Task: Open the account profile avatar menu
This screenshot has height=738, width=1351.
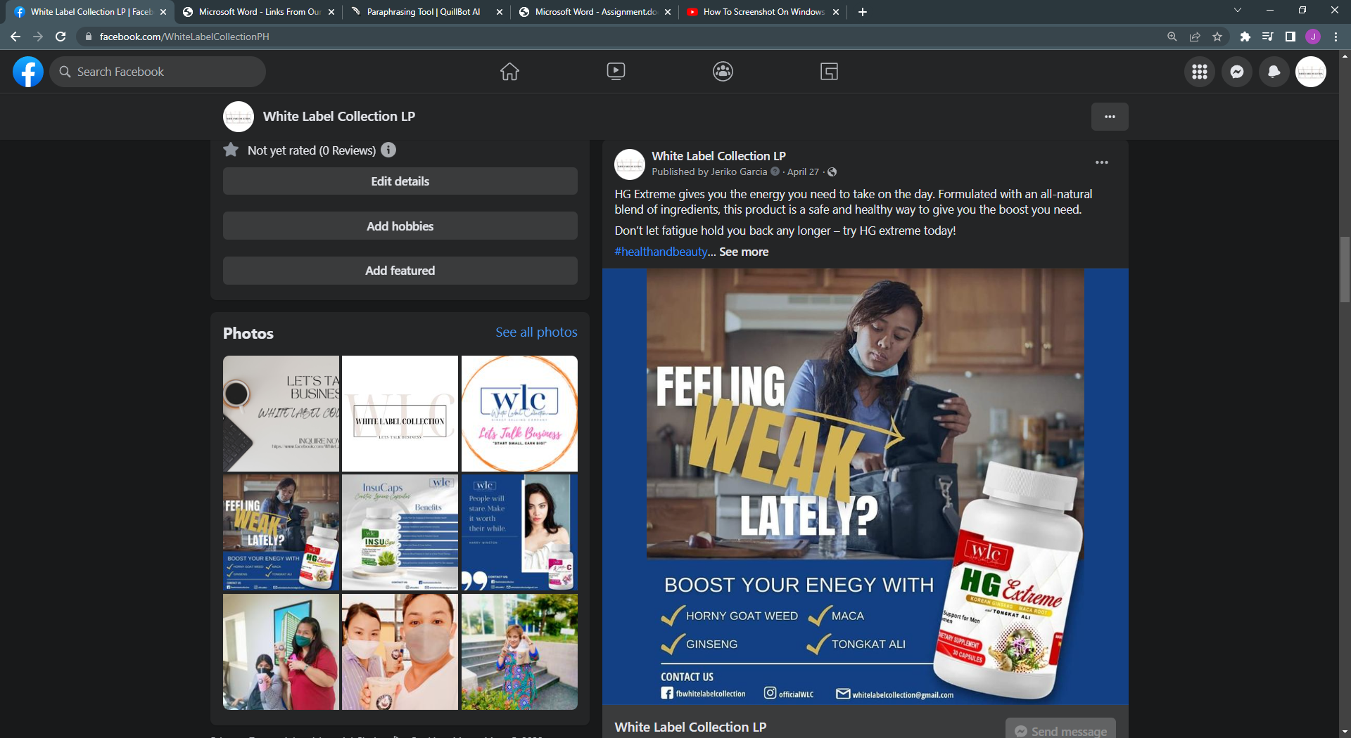Action: pos(1311,72)
